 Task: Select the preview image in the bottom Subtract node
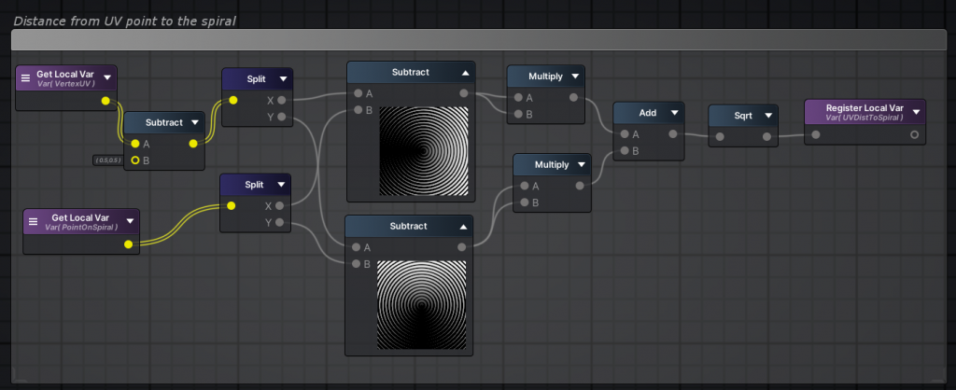click(x=420, y=303)
